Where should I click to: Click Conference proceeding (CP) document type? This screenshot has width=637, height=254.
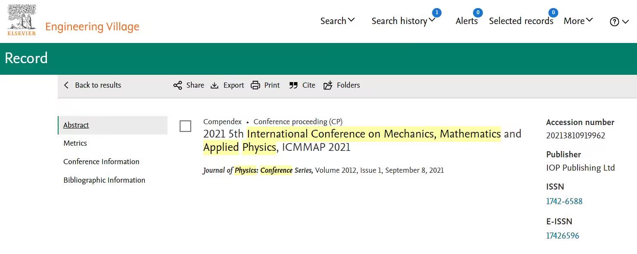pos(298,122)
